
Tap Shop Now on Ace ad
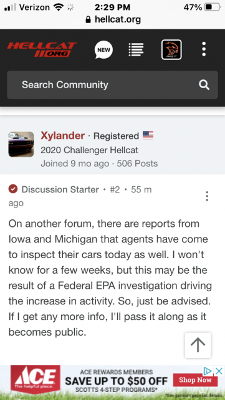(195, 380)
